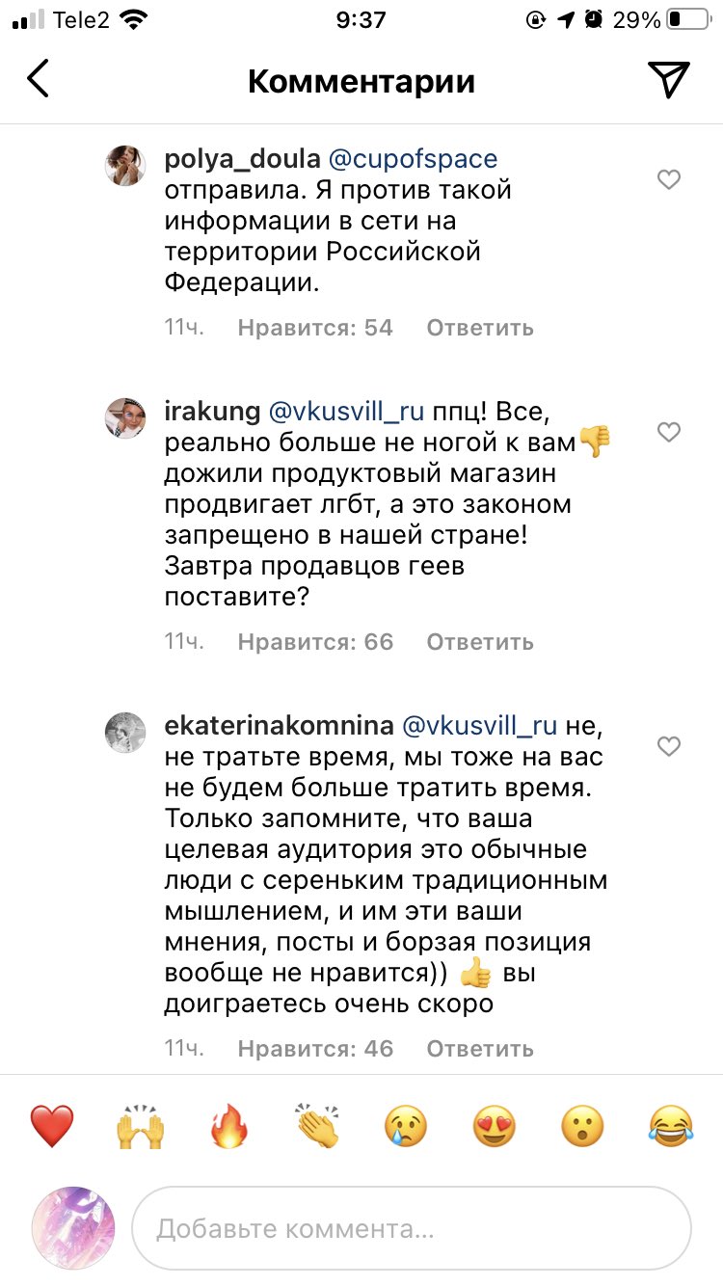The width and height of the screenshot is (723, 1286).
Task: Insert raised hands emoji reaction
Action: pos(141,1125)
